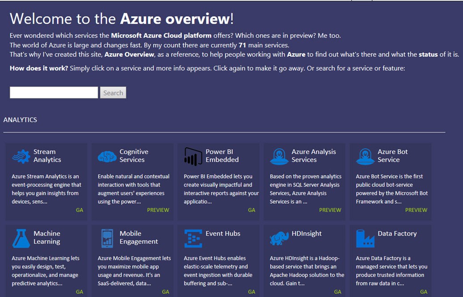Screen dimensions: 463x297
Task: Expand the Stream Analytics description text
Action: [46, 189]
